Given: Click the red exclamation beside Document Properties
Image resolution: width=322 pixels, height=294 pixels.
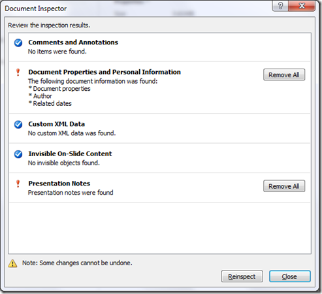Looking at the screenshot, I should 18,73.
